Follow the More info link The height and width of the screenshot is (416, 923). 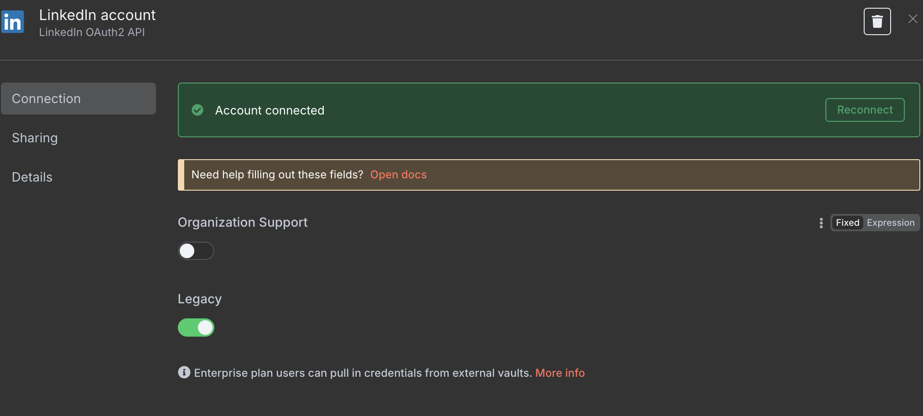tap(560, 373)
